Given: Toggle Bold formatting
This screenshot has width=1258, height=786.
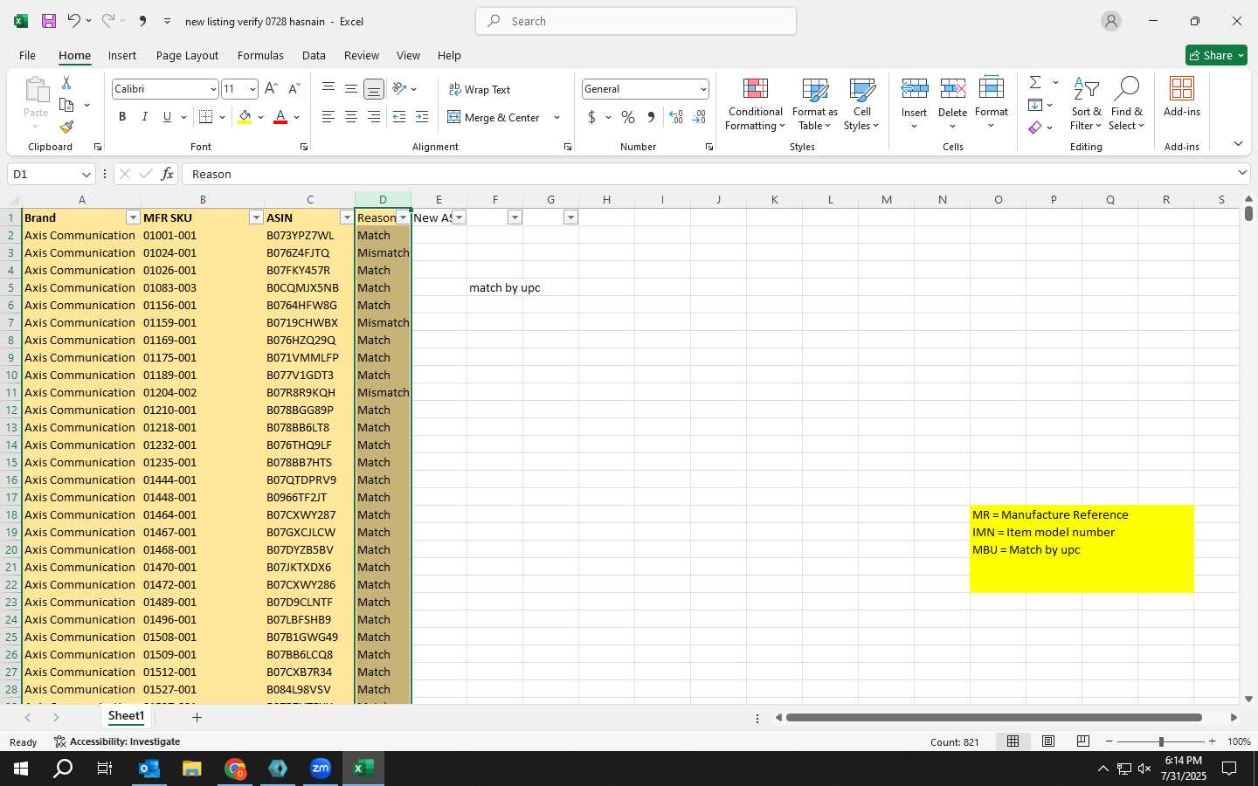Looking at the screenshot, I should point(122,117).
